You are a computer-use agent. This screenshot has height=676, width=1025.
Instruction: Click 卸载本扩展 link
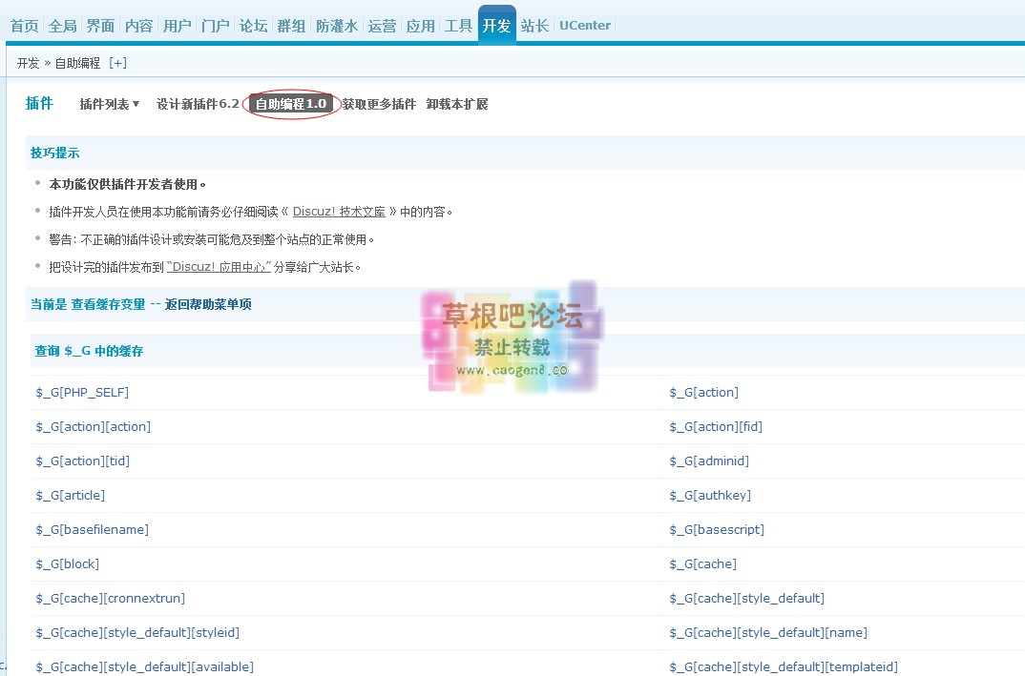click(x=457, y=104)
